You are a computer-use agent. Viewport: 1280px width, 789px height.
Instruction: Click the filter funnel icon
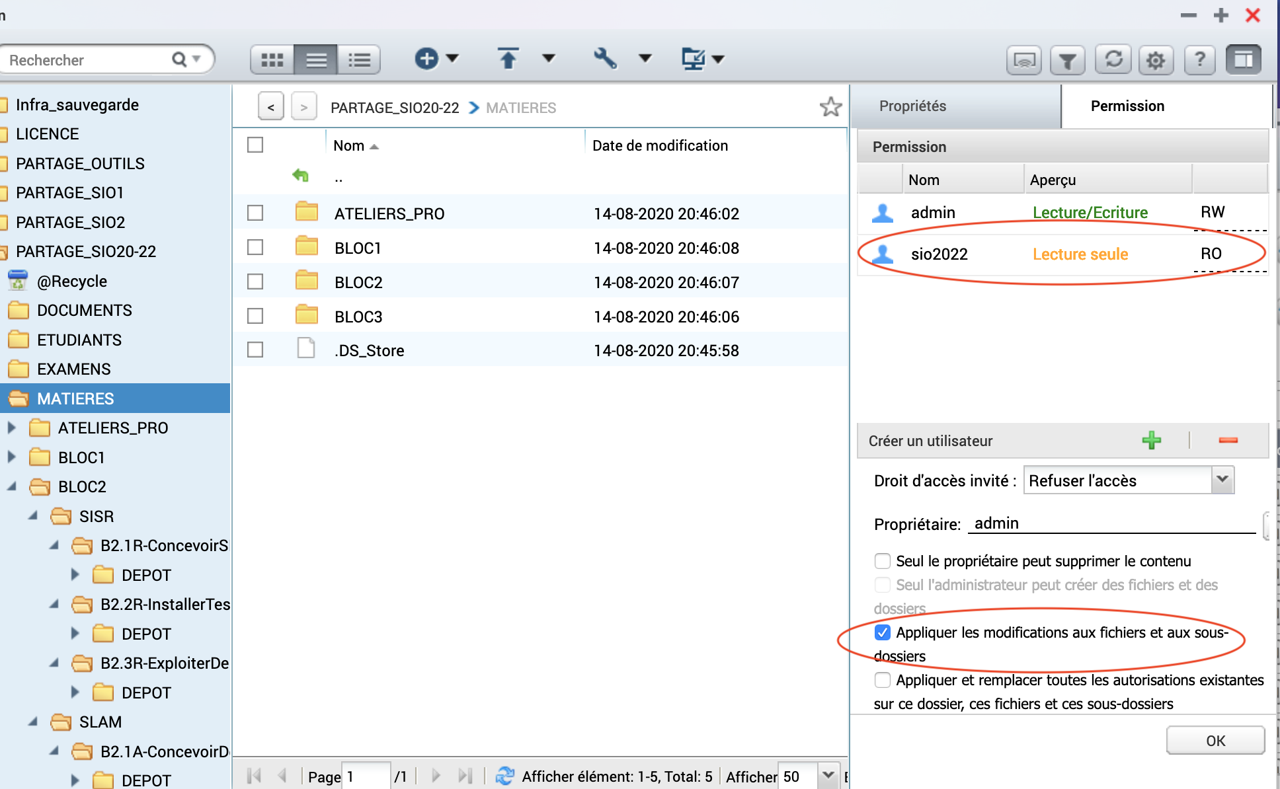[1067, 61]
